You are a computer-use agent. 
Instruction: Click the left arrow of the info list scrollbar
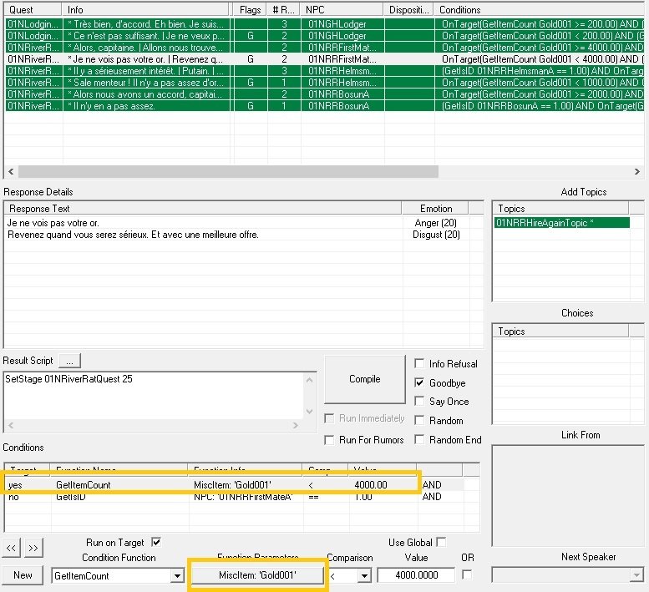pos(10,171)
